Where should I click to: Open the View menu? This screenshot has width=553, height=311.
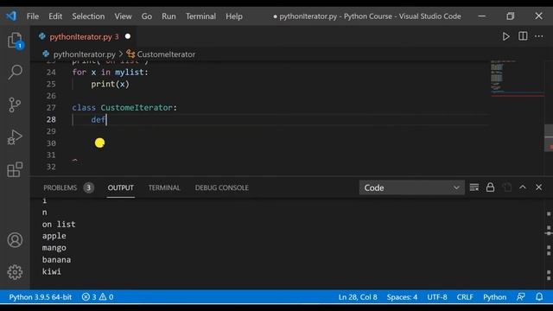coord(123,16)
